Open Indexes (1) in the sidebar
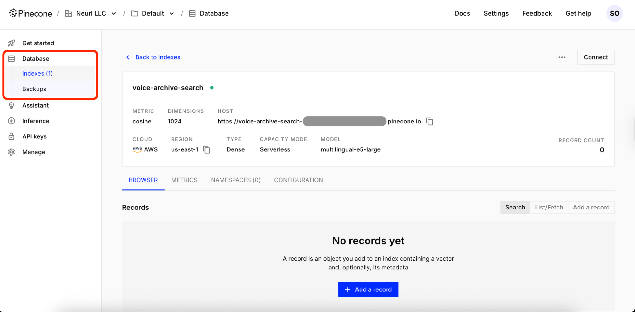 pyautogui.click(x=37, y=74)
